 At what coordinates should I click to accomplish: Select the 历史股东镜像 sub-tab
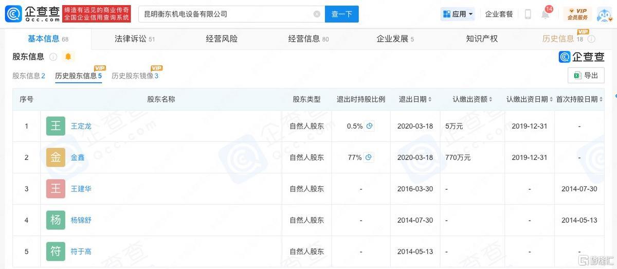point(135,76)
